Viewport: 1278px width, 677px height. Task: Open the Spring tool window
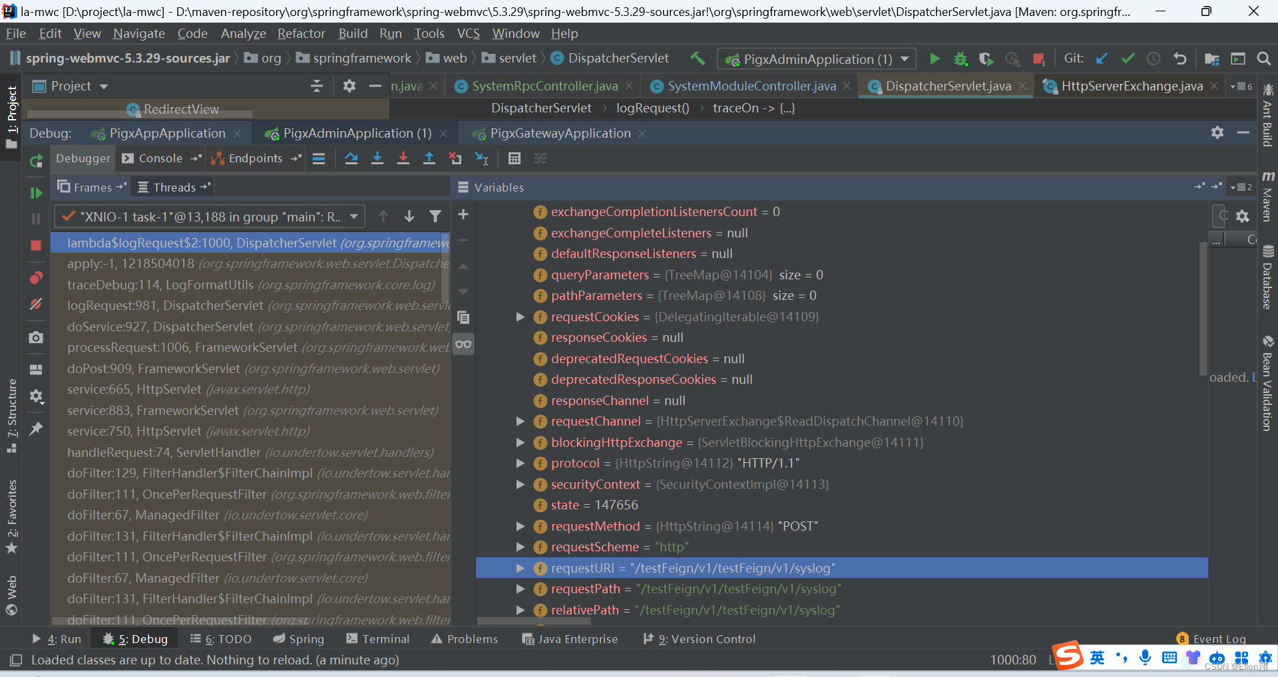click(299, 639)
